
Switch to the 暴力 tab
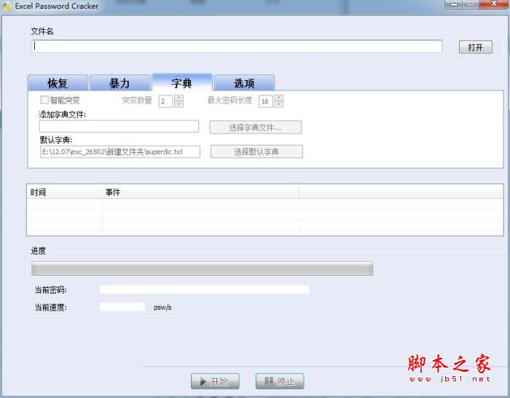119,83
